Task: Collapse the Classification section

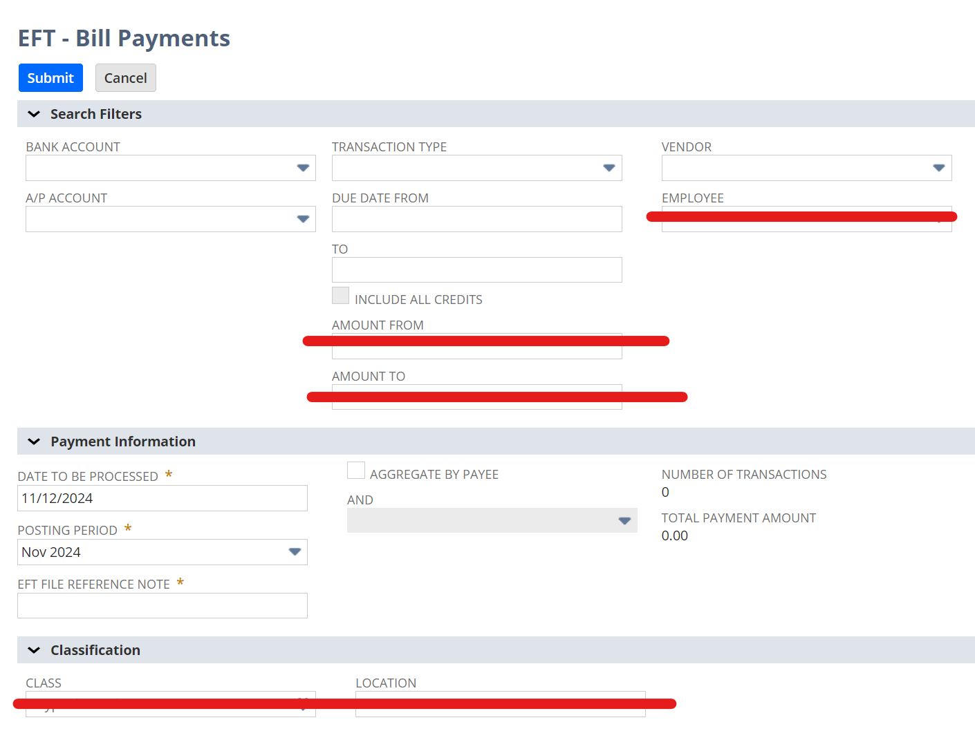Action: [34, 649]
